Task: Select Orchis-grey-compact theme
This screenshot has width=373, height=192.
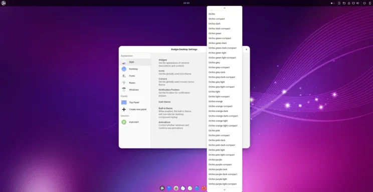Action: (225, 67)
